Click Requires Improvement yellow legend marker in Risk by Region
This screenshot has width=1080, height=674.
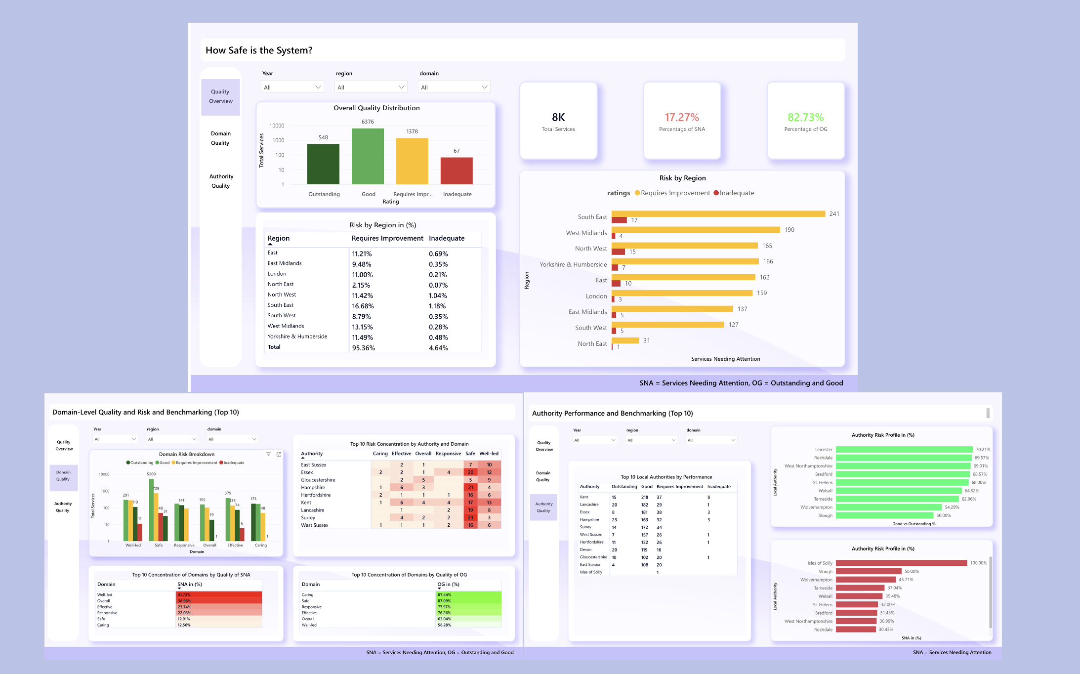637,193
